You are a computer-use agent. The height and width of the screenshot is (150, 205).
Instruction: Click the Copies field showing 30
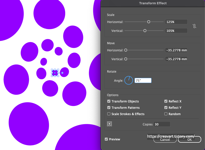click(162, 124)
